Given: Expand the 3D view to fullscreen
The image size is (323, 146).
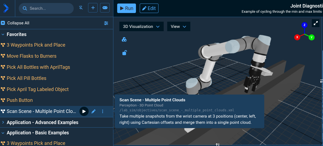Looking at the screenshot, I should coord(315,23).
